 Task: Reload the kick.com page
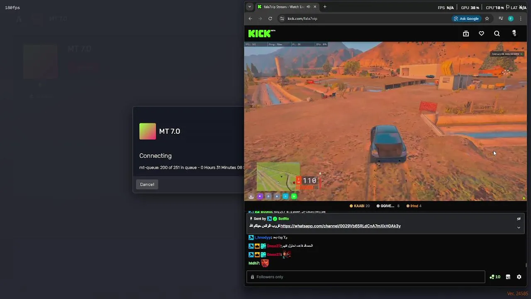click(270, 19)
